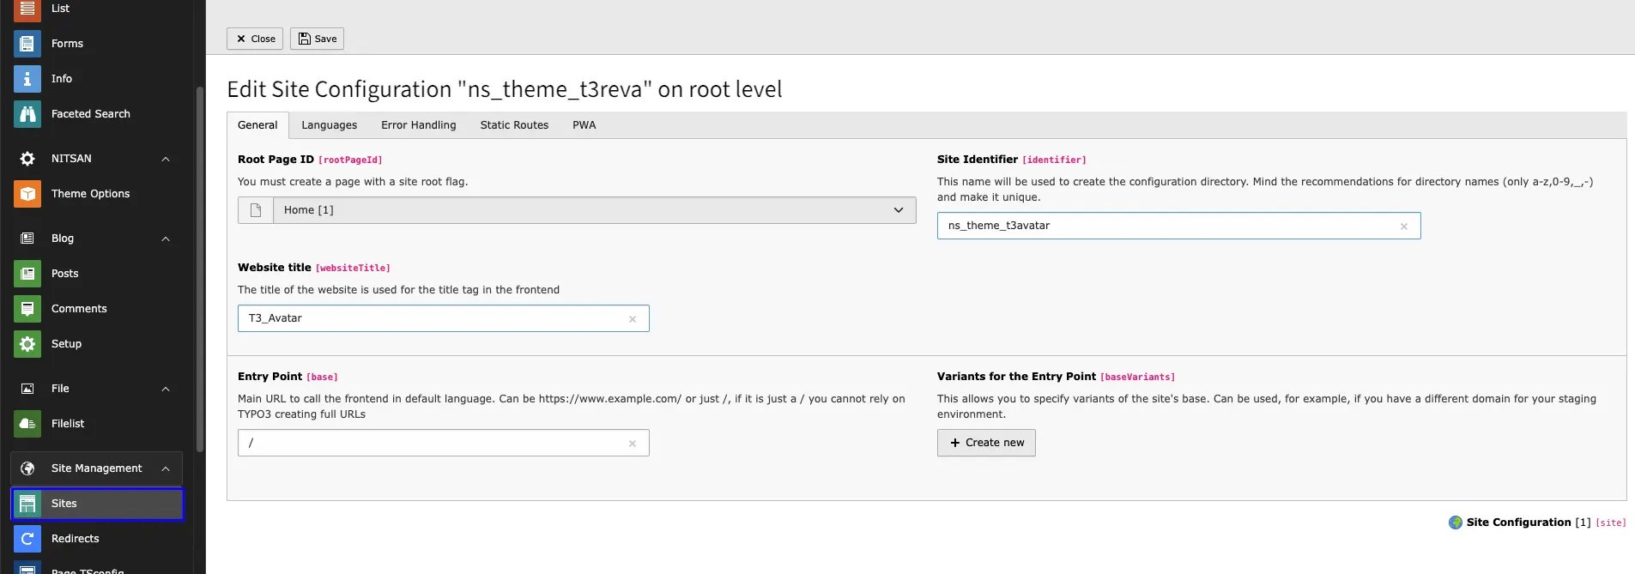Switch to the PWA tab

[584, 125]
